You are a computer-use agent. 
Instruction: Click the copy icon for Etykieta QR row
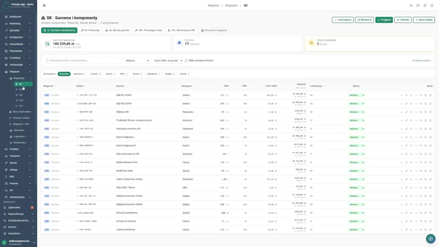[426, 112]
